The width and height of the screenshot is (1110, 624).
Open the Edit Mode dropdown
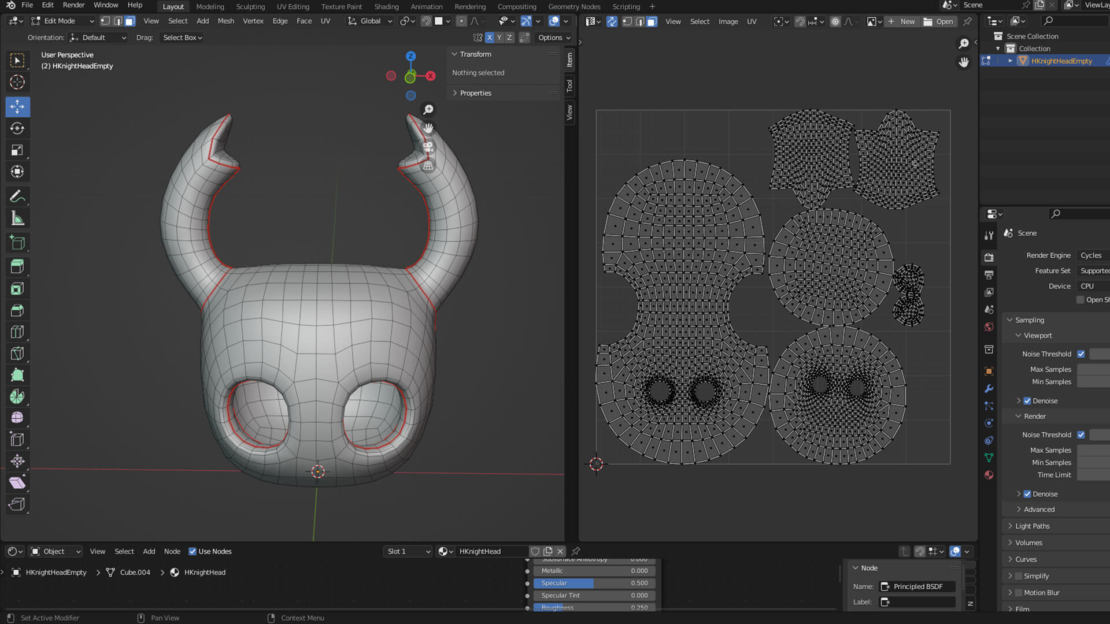click(x=63, y=21)
